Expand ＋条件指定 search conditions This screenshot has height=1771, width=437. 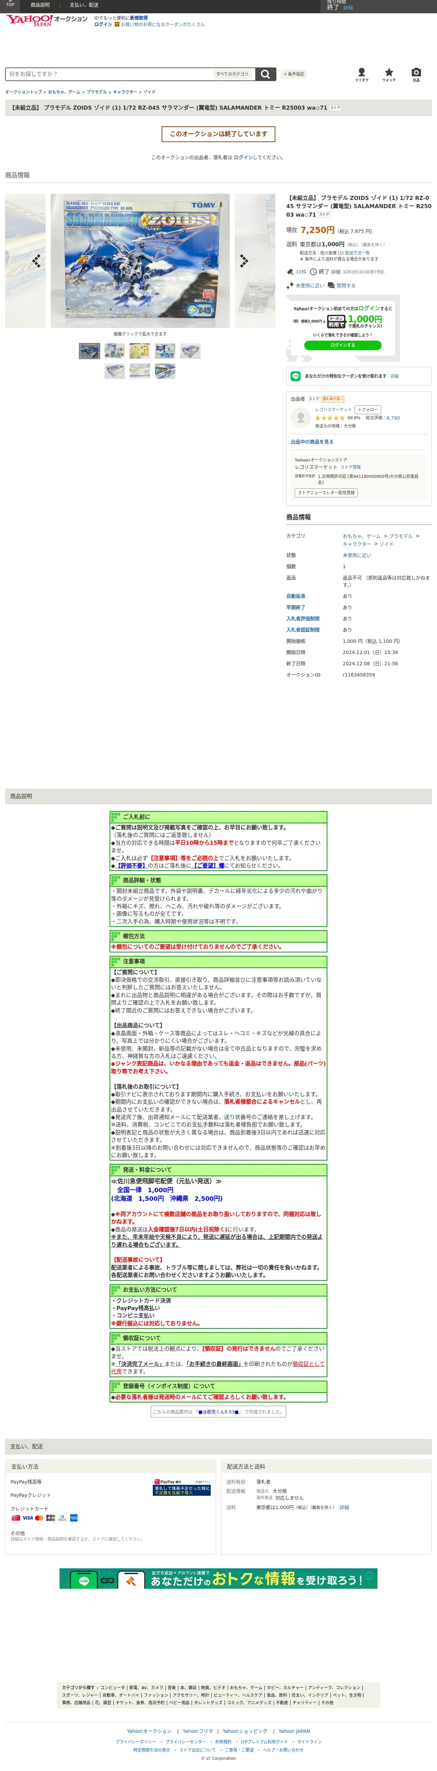[x=293, y=74]
